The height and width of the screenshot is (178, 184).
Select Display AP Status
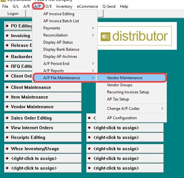65,42
